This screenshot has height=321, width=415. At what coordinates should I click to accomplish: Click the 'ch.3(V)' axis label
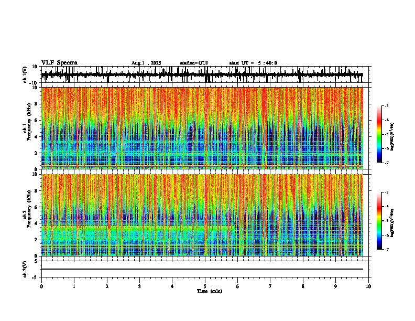[x=25, y=269]
